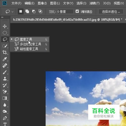Select the Clone Stamp tool

[x=5, y=79]
